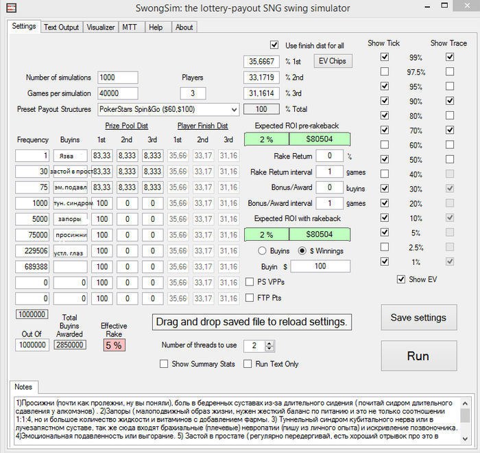
Task: Toggle 'Use finish dist for all' checkbox
Action: coord(275,45)
